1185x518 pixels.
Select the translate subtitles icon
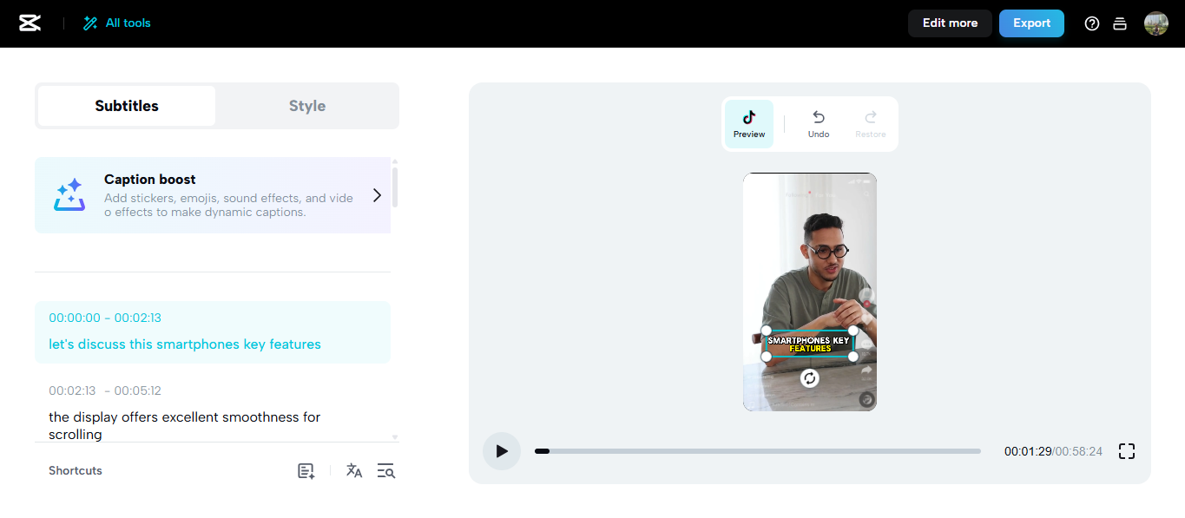[x=354, y=470]
